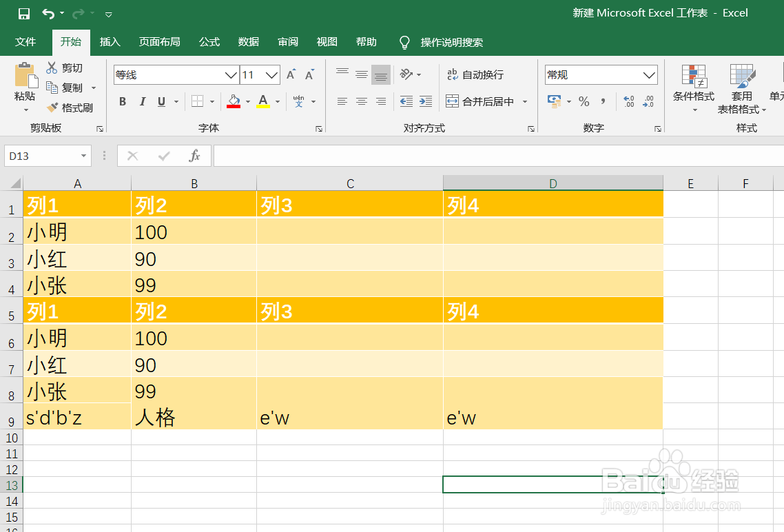The width and height of the screenshot is (784, 532).
Task: Apply comma style
Action: click(604, 101)
